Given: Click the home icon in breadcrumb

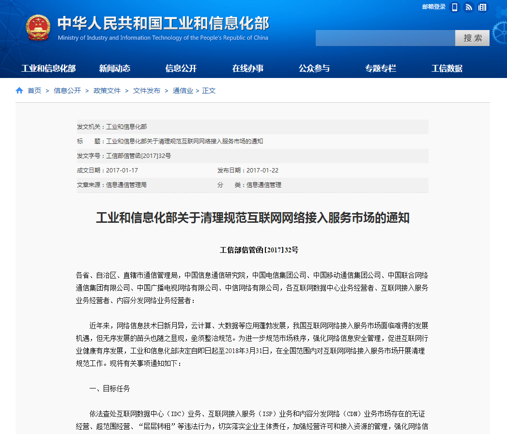Looking at the screenshot, I should (19, 91).
